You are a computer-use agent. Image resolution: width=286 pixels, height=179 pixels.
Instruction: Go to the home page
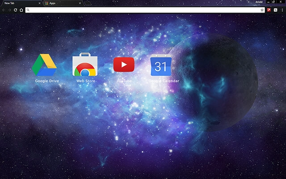[x=21, y=10]
